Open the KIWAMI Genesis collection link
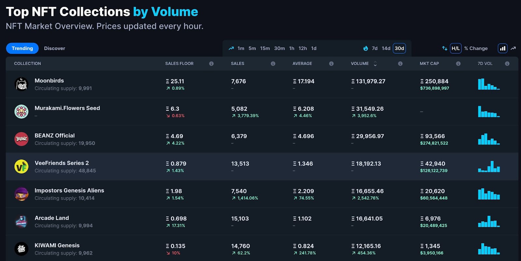This screenshot has height=261, width=521. pyautogui.click(x=57, y=245)
